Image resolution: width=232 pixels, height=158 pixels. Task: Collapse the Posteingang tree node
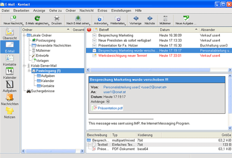tap(29, 71)
